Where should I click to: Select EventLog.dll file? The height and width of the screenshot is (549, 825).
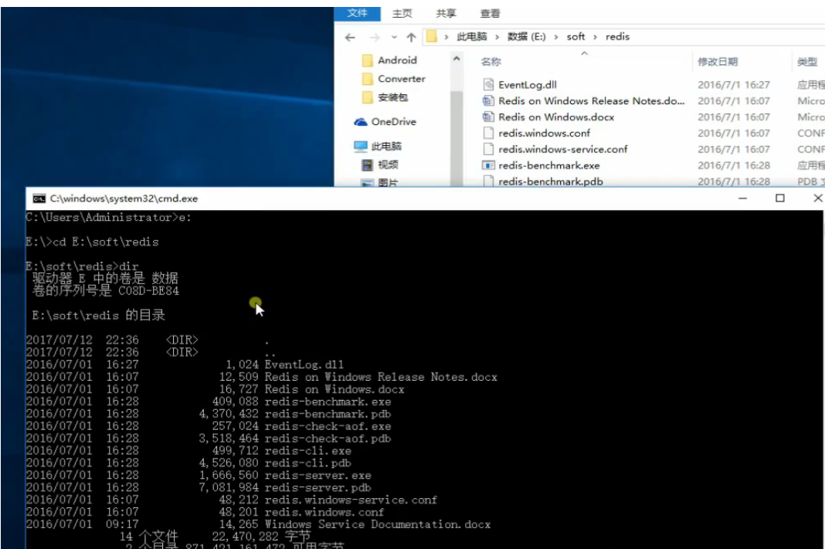pos(527,85)
